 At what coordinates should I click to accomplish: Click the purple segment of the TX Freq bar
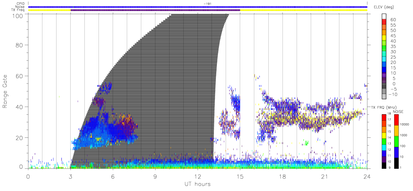click(155, 10)
